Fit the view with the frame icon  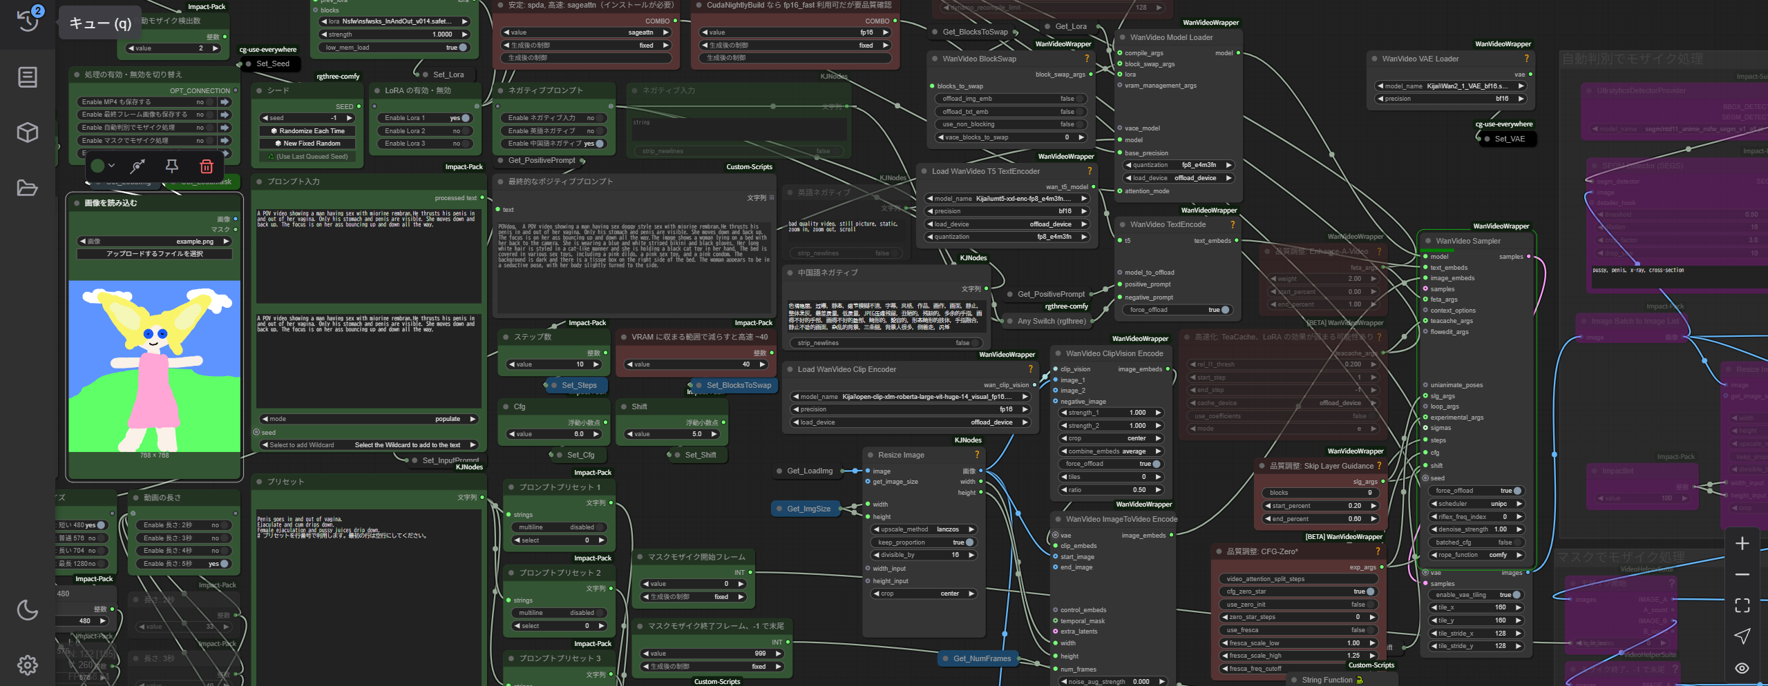click(1742, 605)
